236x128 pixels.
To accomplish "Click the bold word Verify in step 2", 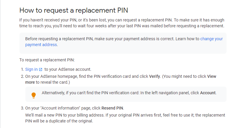I will (x=155, y=76).
